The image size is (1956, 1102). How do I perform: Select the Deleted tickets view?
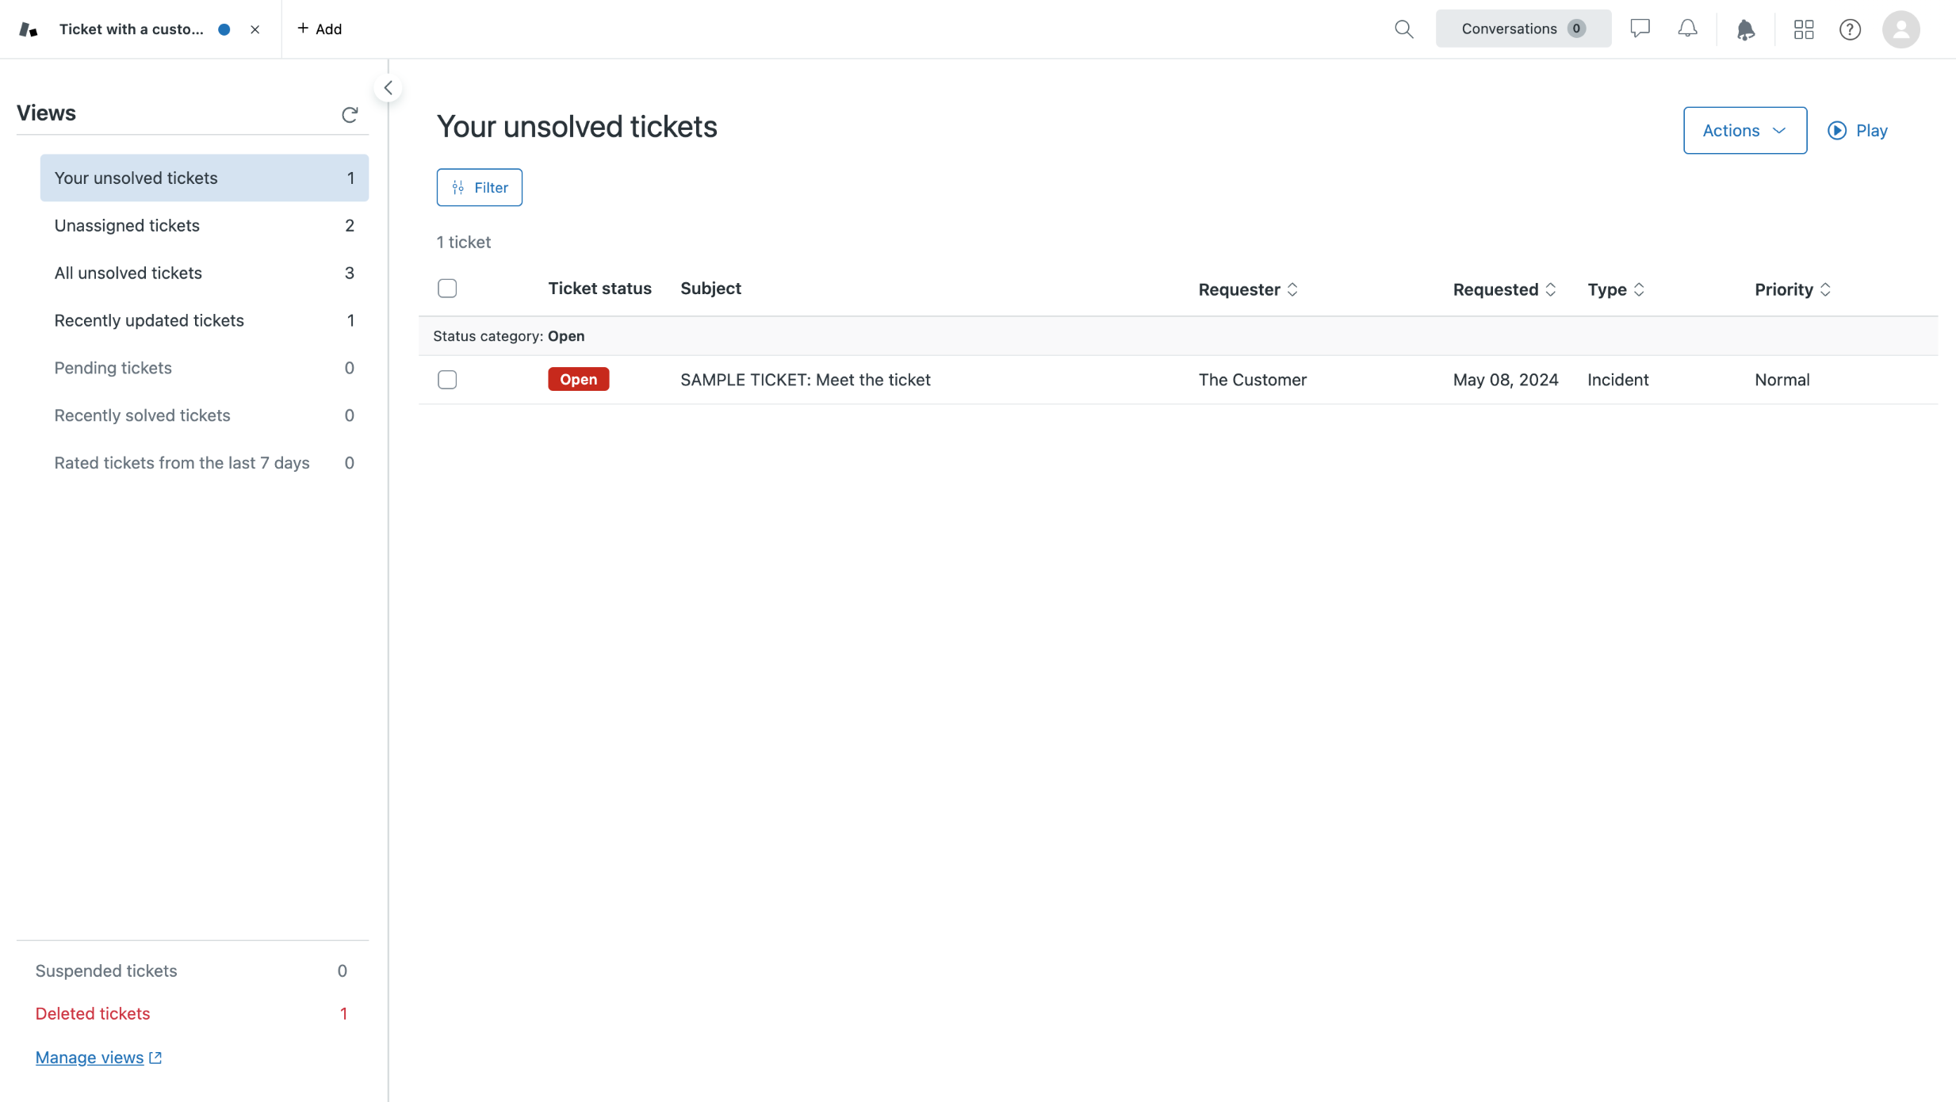[93, 1013]
